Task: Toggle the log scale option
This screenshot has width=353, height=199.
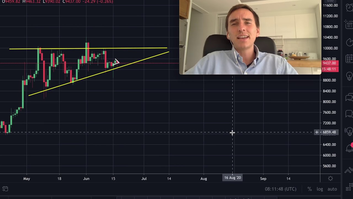Action: tap(320, 189)
